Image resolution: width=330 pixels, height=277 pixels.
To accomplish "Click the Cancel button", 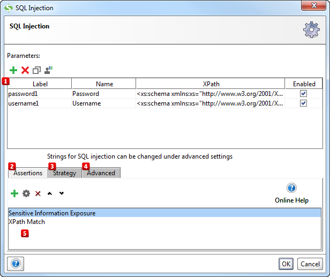I will (x=310, y=264).
